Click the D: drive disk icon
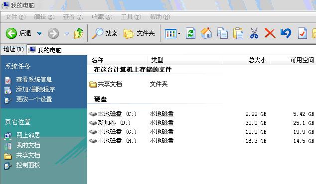Screen dimensions: 316x184 (x=93, y=123)
